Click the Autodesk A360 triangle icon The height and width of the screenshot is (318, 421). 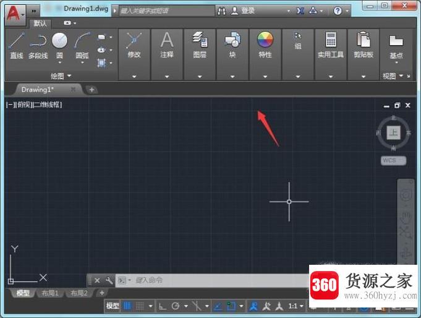313,11
